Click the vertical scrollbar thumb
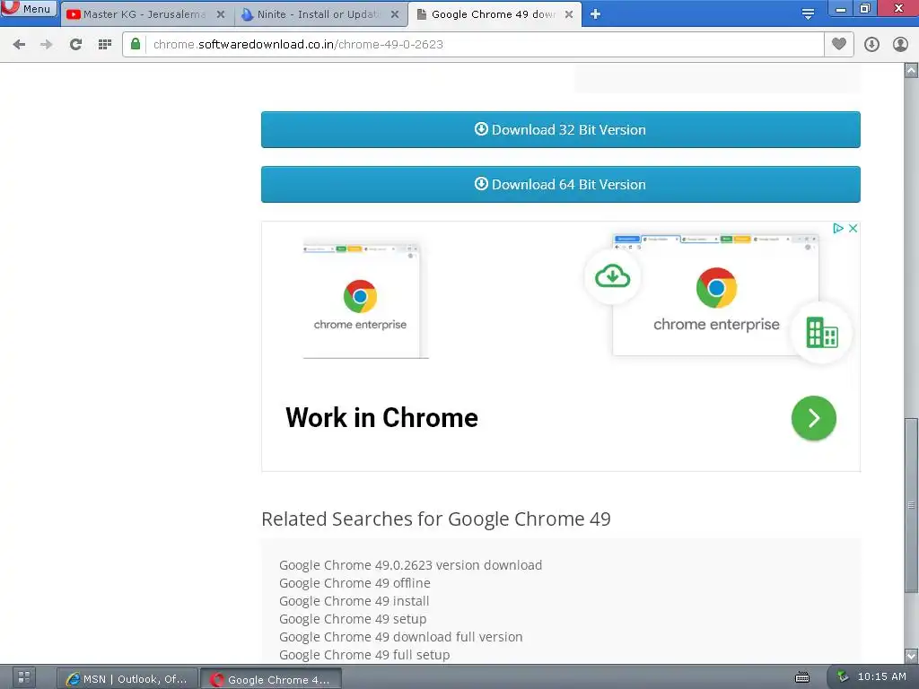The width and height of the screenshot is (919, 689). [911, 505]
